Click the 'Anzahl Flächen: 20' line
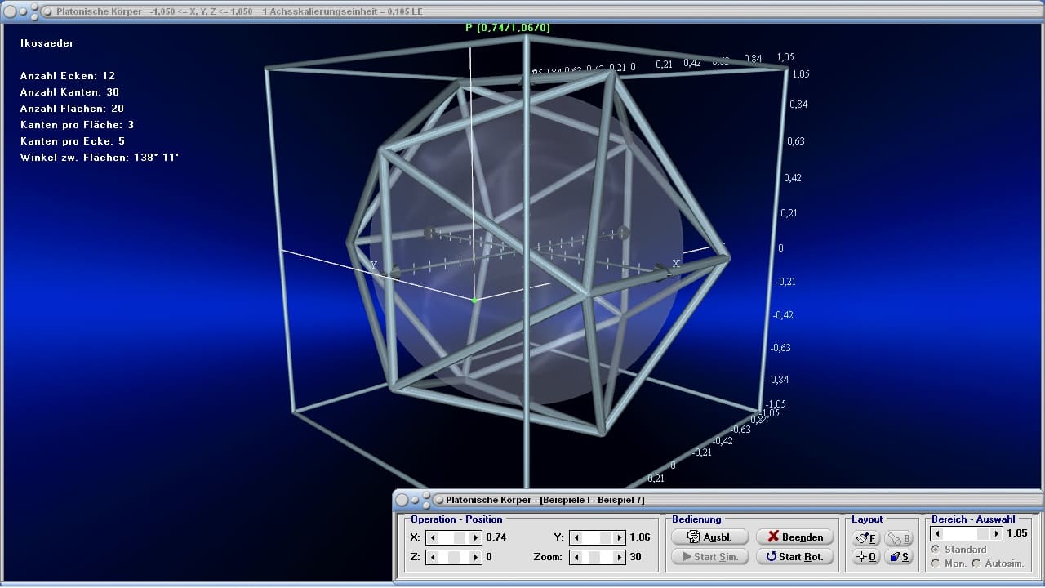The image size is (1045, 588). pyautogui.click(x=72, y=109)
